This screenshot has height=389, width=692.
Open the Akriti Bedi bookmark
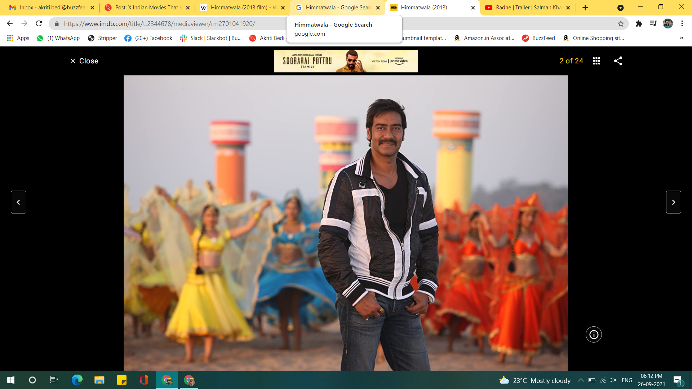point(267,38)
